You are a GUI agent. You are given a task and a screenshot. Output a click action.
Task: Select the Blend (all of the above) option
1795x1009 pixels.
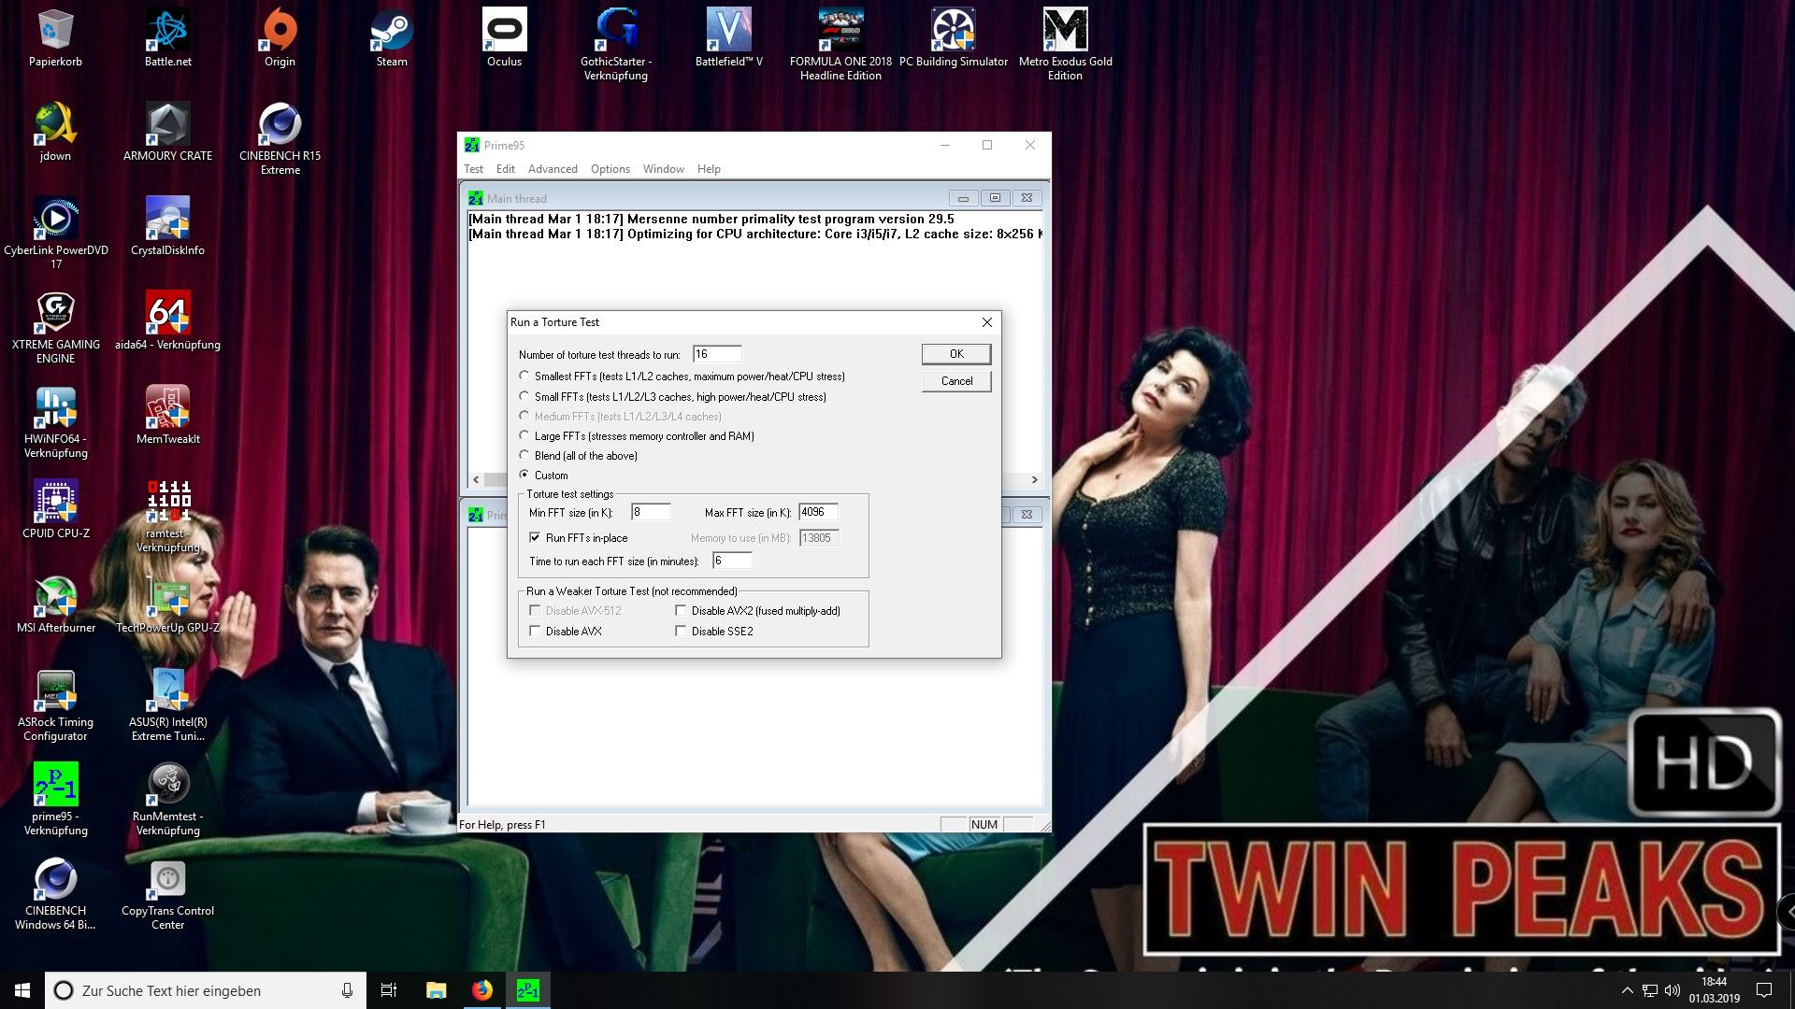[524, 455]
